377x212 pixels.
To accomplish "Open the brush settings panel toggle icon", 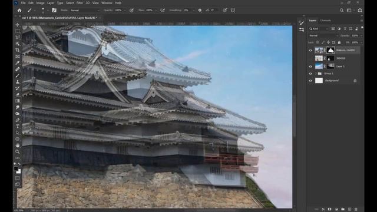I will pyautogui.click(x=54, y=11).
